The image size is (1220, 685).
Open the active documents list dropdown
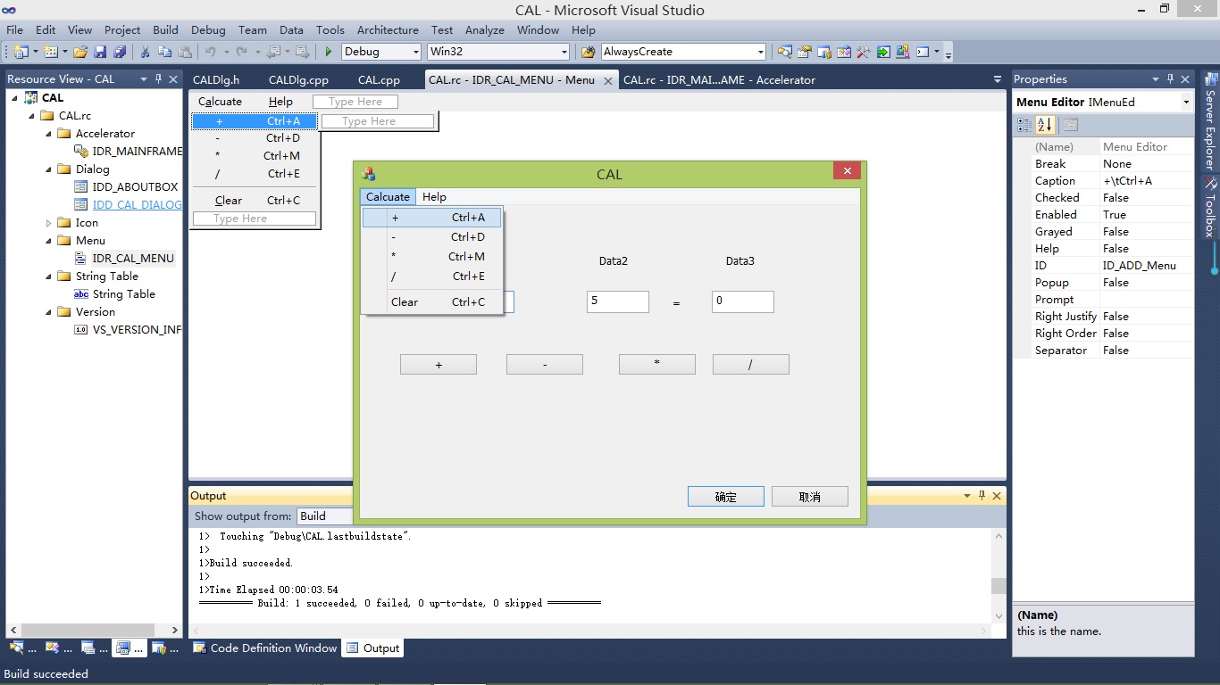(998, 79)
